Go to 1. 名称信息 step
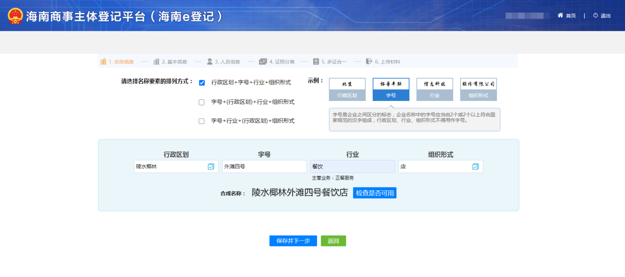The height and width of the screenshot is (277, 625). pyautogui.click(x=121, y=62)
